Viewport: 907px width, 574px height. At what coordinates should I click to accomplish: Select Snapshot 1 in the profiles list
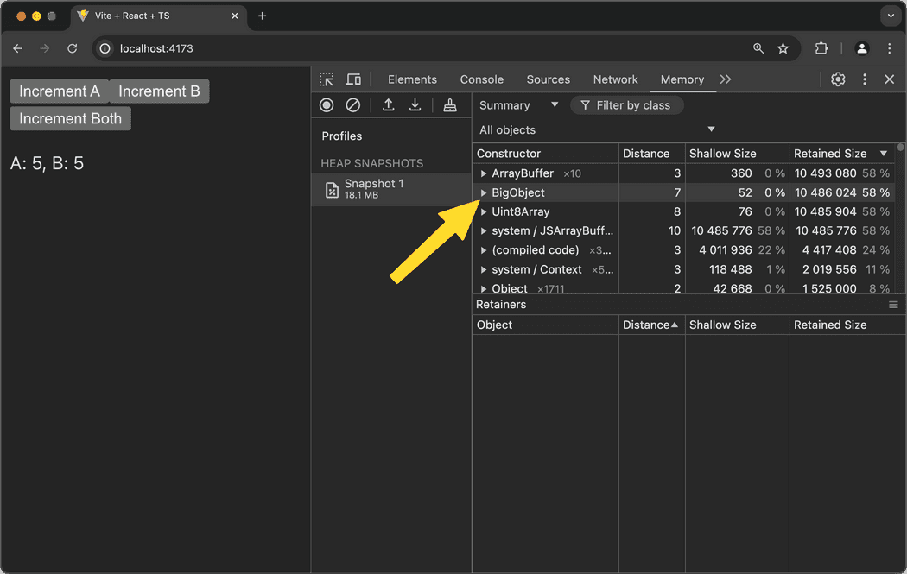373,189
